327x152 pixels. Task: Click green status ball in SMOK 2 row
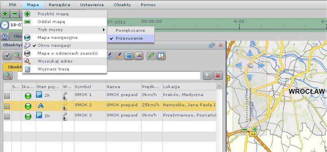pyautogui.click(x=28, y=106)
